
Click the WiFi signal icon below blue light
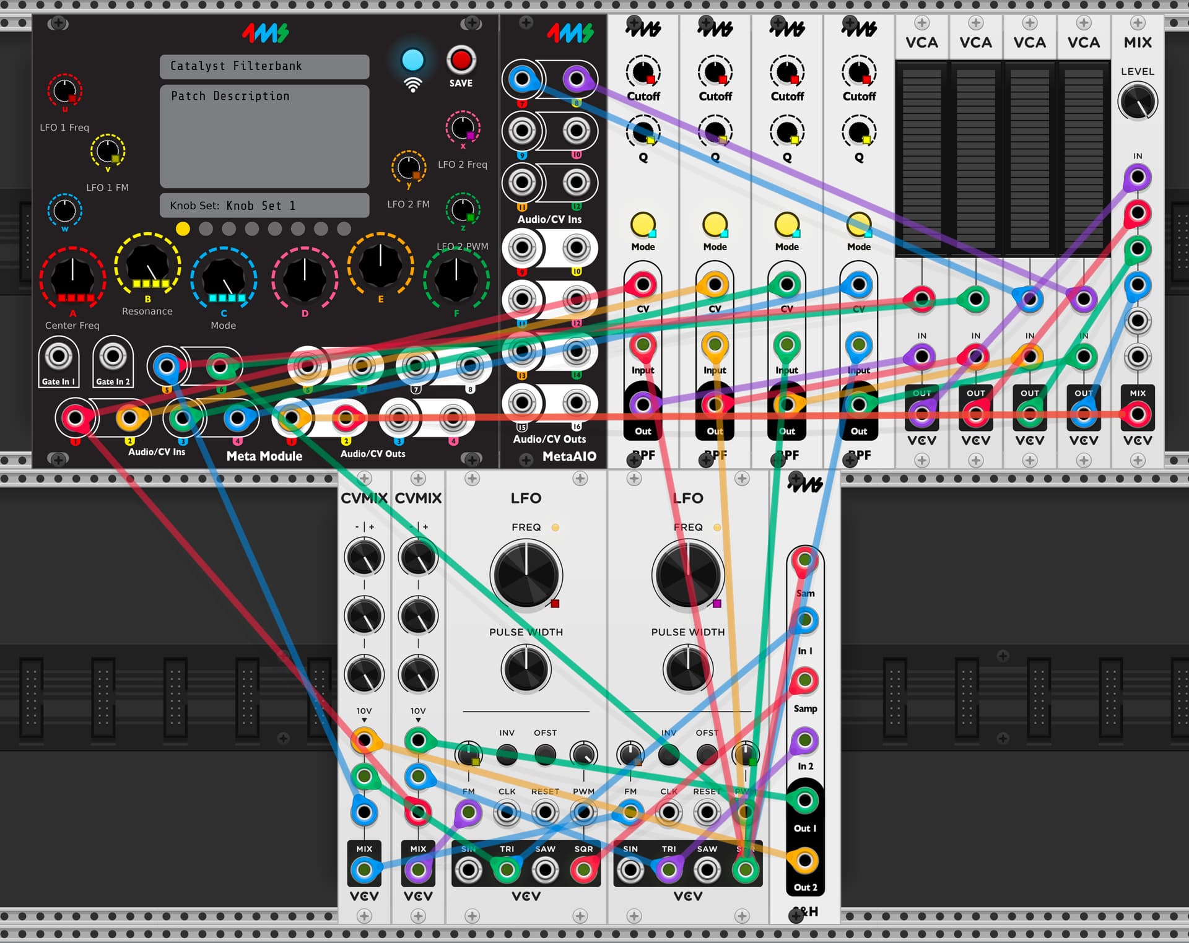(x=413, y=85)
